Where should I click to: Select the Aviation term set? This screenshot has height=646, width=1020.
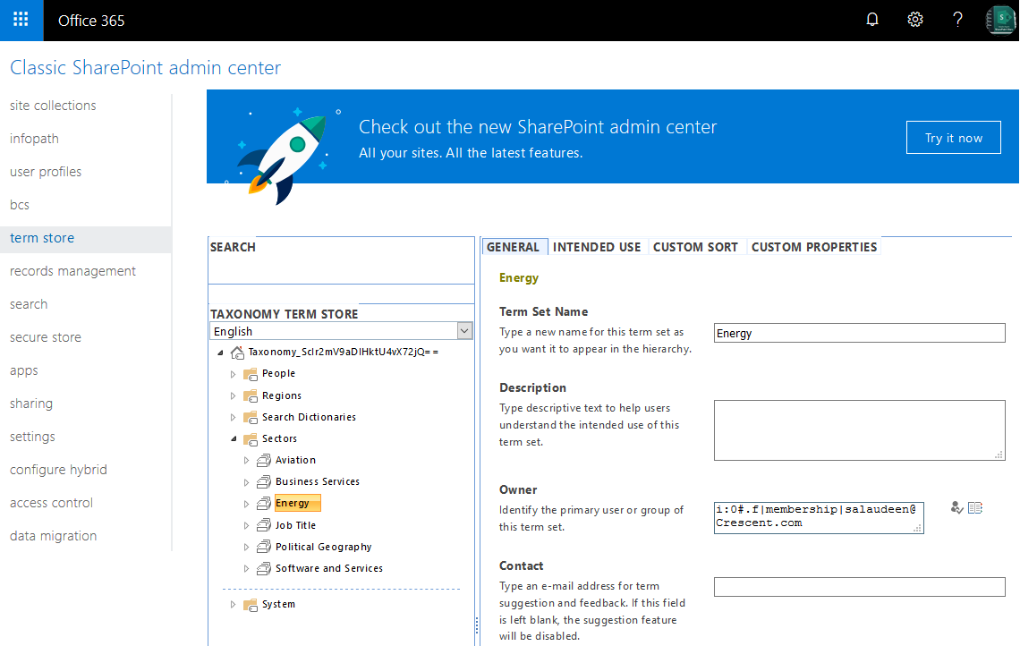click(295, 460)
